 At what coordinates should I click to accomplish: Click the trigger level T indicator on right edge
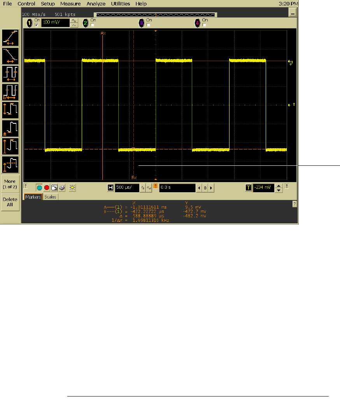pyautogui.click(x=291, y=105)
